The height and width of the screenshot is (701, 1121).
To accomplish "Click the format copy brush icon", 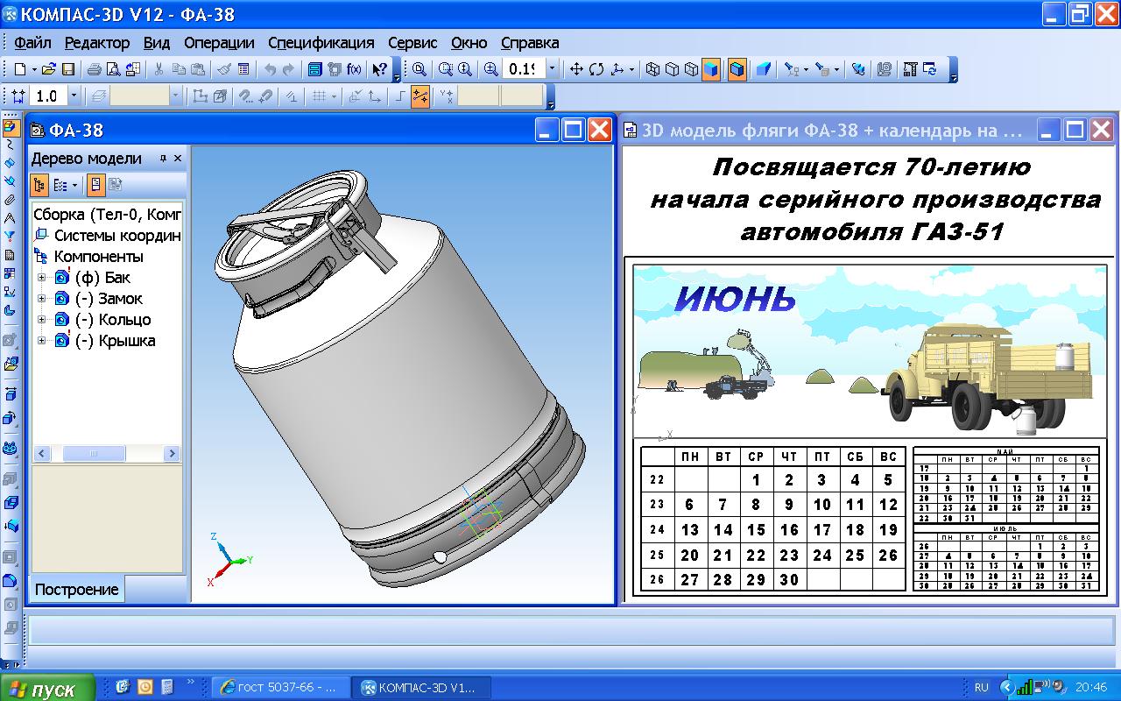I will 224,69.
